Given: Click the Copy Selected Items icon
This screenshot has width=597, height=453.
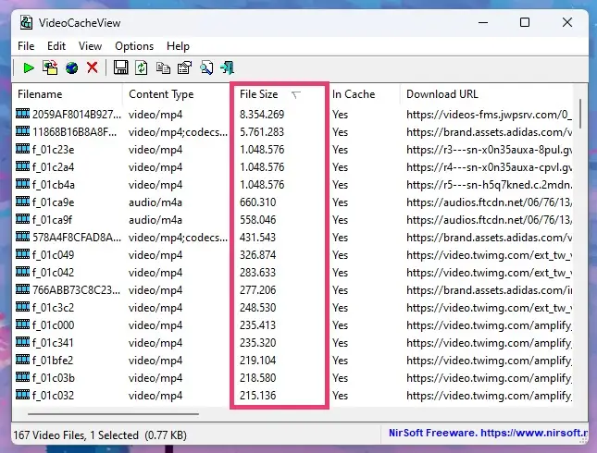Looking at the screenshot, I should (x=163, y=68).
